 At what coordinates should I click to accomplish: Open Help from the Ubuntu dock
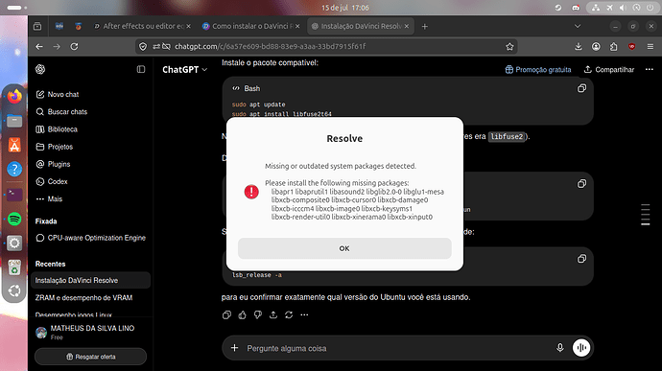tap(14, 170)
